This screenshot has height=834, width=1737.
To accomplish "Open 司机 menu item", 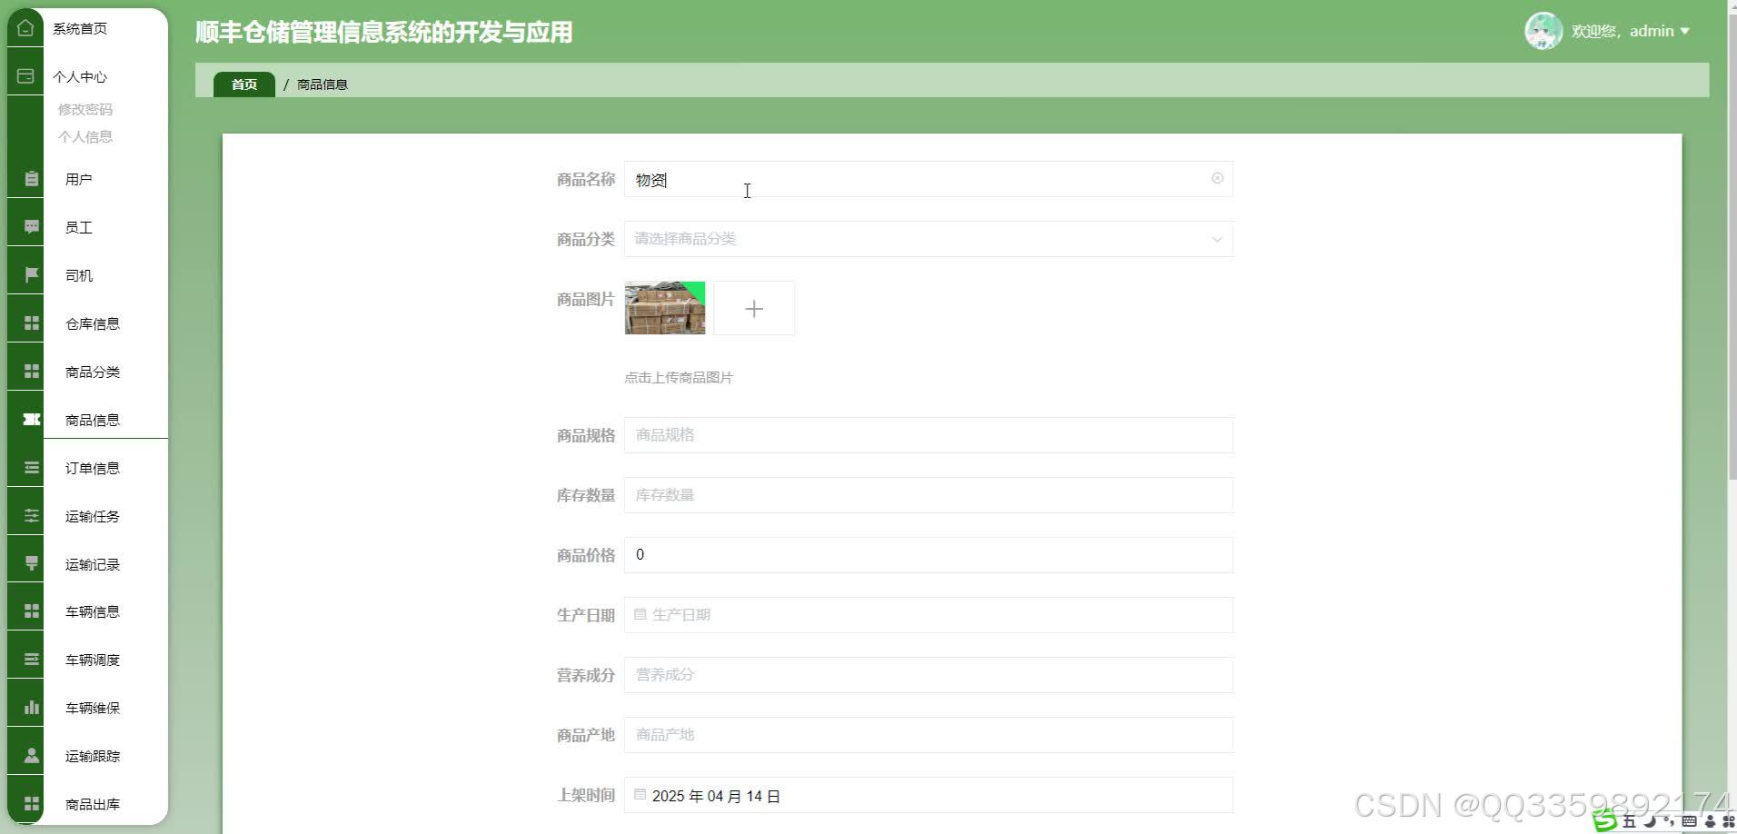I will pos(79,275).
